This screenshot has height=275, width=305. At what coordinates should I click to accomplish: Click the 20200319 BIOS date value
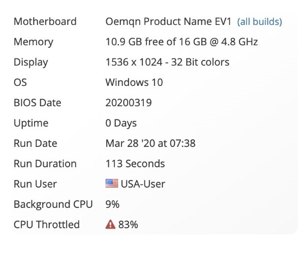tap(128, 103)
